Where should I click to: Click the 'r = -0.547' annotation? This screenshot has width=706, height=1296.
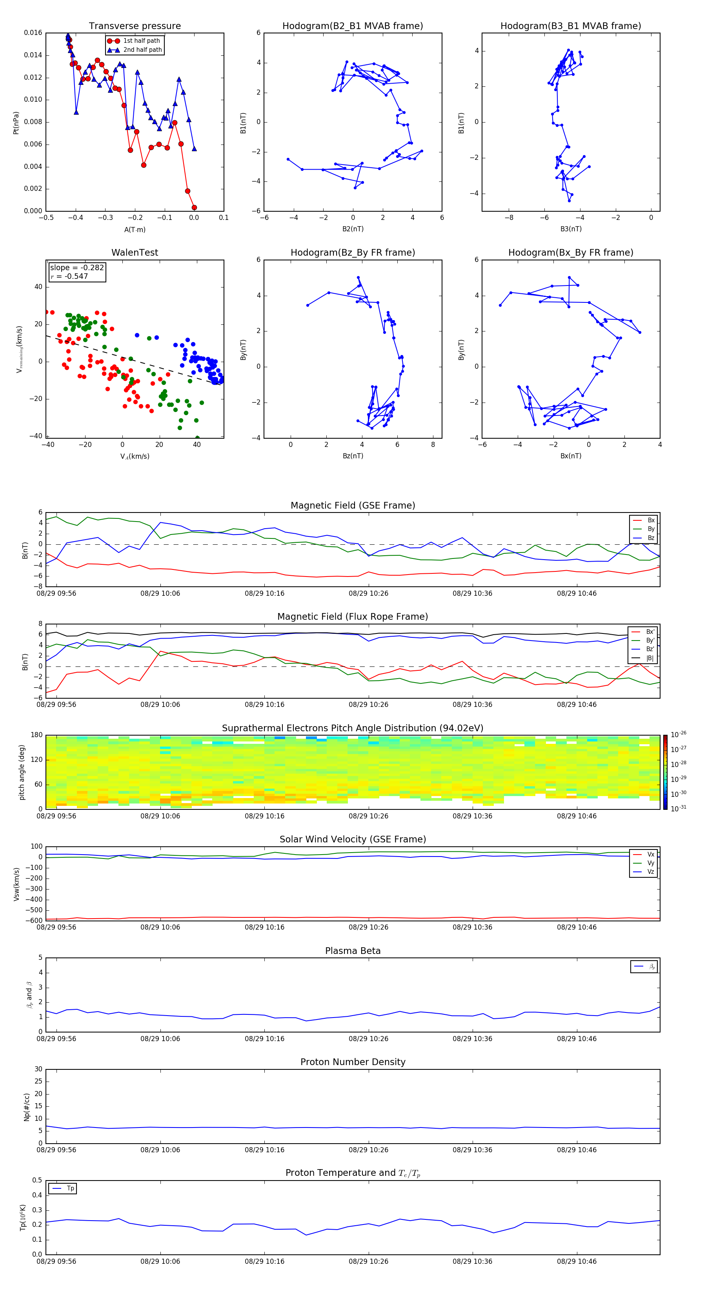click(x=69, y=276)
